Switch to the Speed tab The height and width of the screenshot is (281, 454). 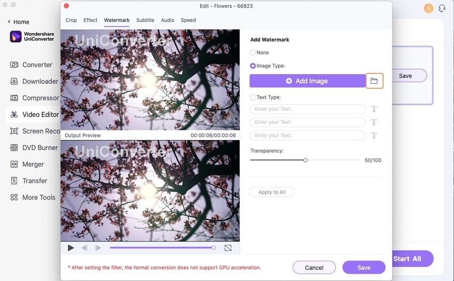tap(188, 20)
